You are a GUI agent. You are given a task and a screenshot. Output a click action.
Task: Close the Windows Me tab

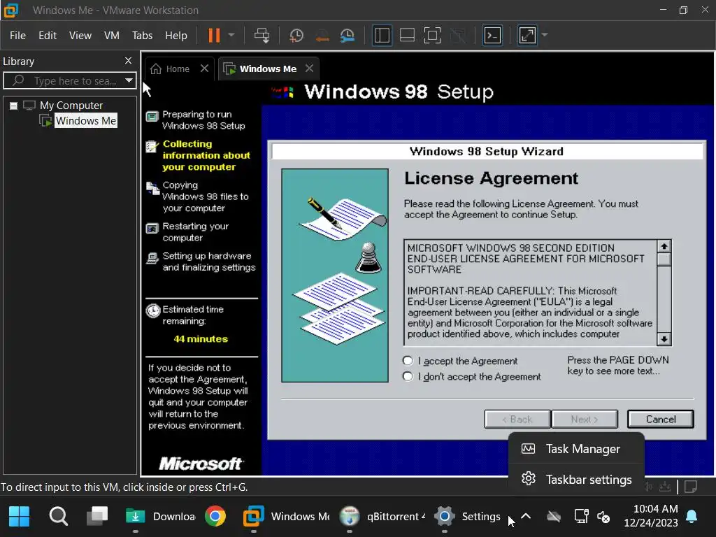click(x=309, y=69)
